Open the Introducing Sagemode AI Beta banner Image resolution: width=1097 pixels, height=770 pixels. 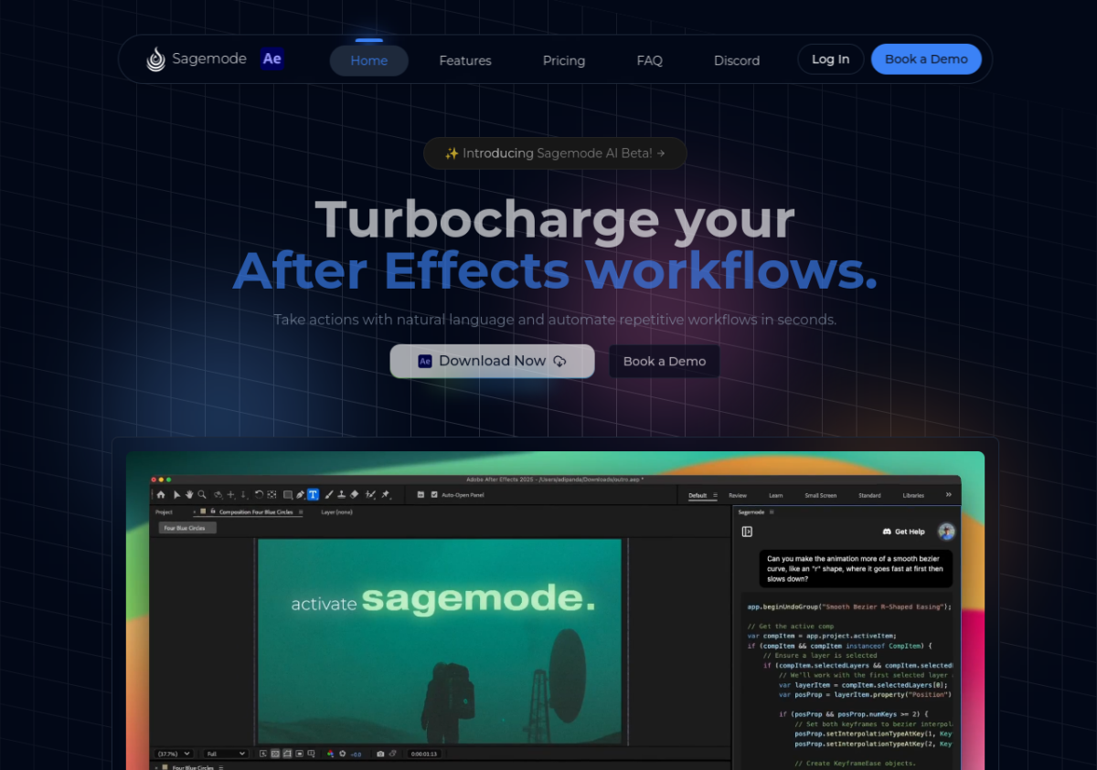[555, 153]
